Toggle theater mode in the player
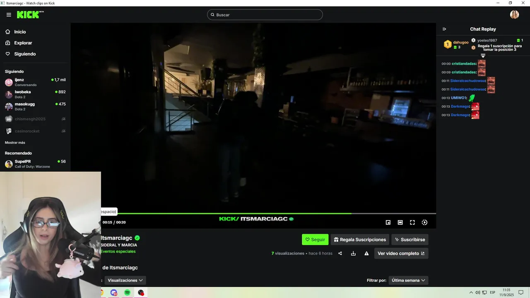This screenshot has height=298, width=530. point(400,222)
